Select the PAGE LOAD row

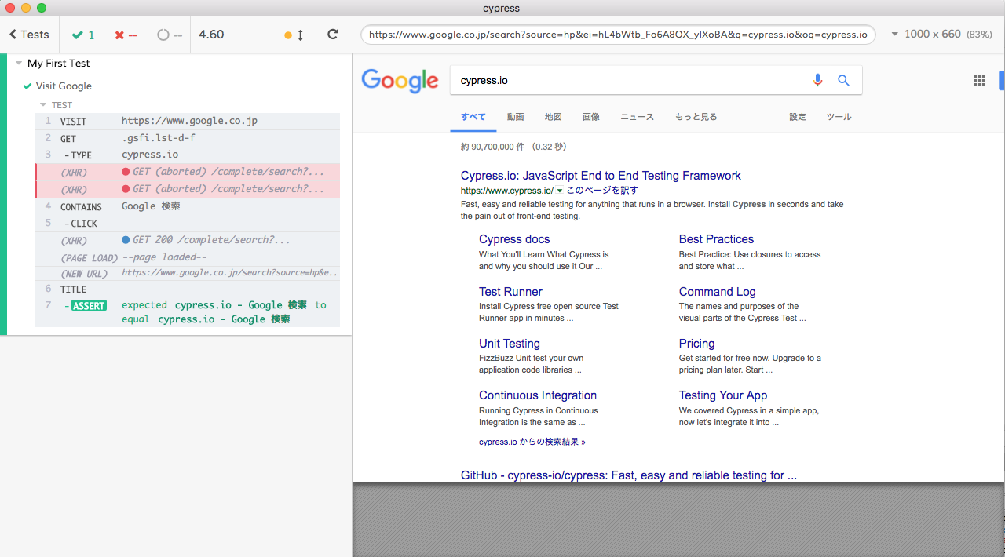click(x=188, y=257)
